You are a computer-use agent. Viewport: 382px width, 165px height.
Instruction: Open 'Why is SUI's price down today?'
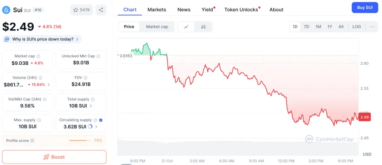coord(42,39)
